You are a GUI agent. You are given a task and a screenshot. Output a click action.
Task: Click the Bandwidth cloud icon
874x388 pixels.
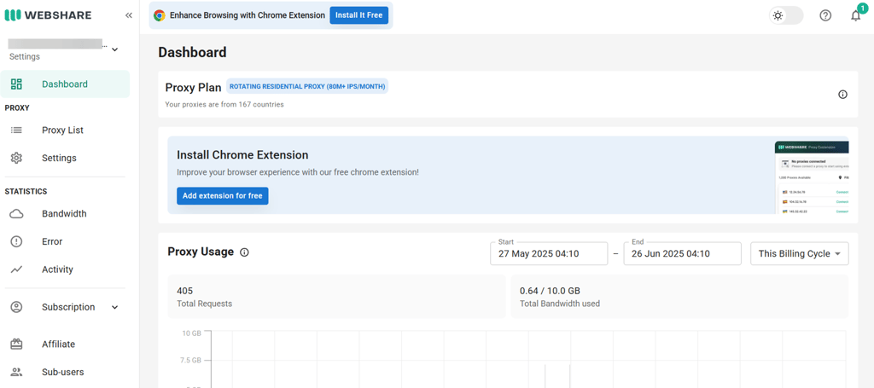coord(17,214)
